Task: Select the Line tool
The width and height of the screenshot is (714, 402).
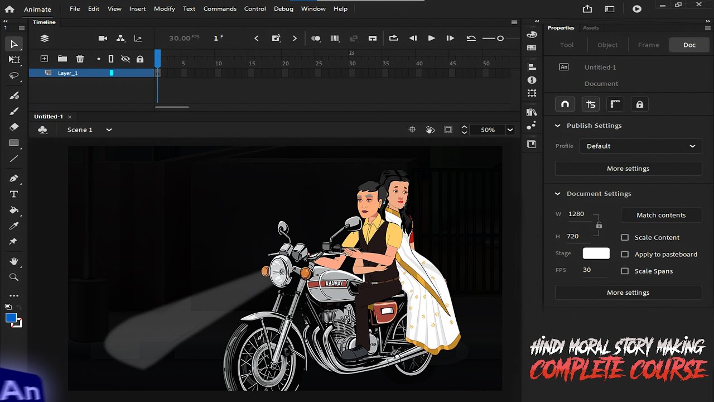Action: tap(14, 159)
